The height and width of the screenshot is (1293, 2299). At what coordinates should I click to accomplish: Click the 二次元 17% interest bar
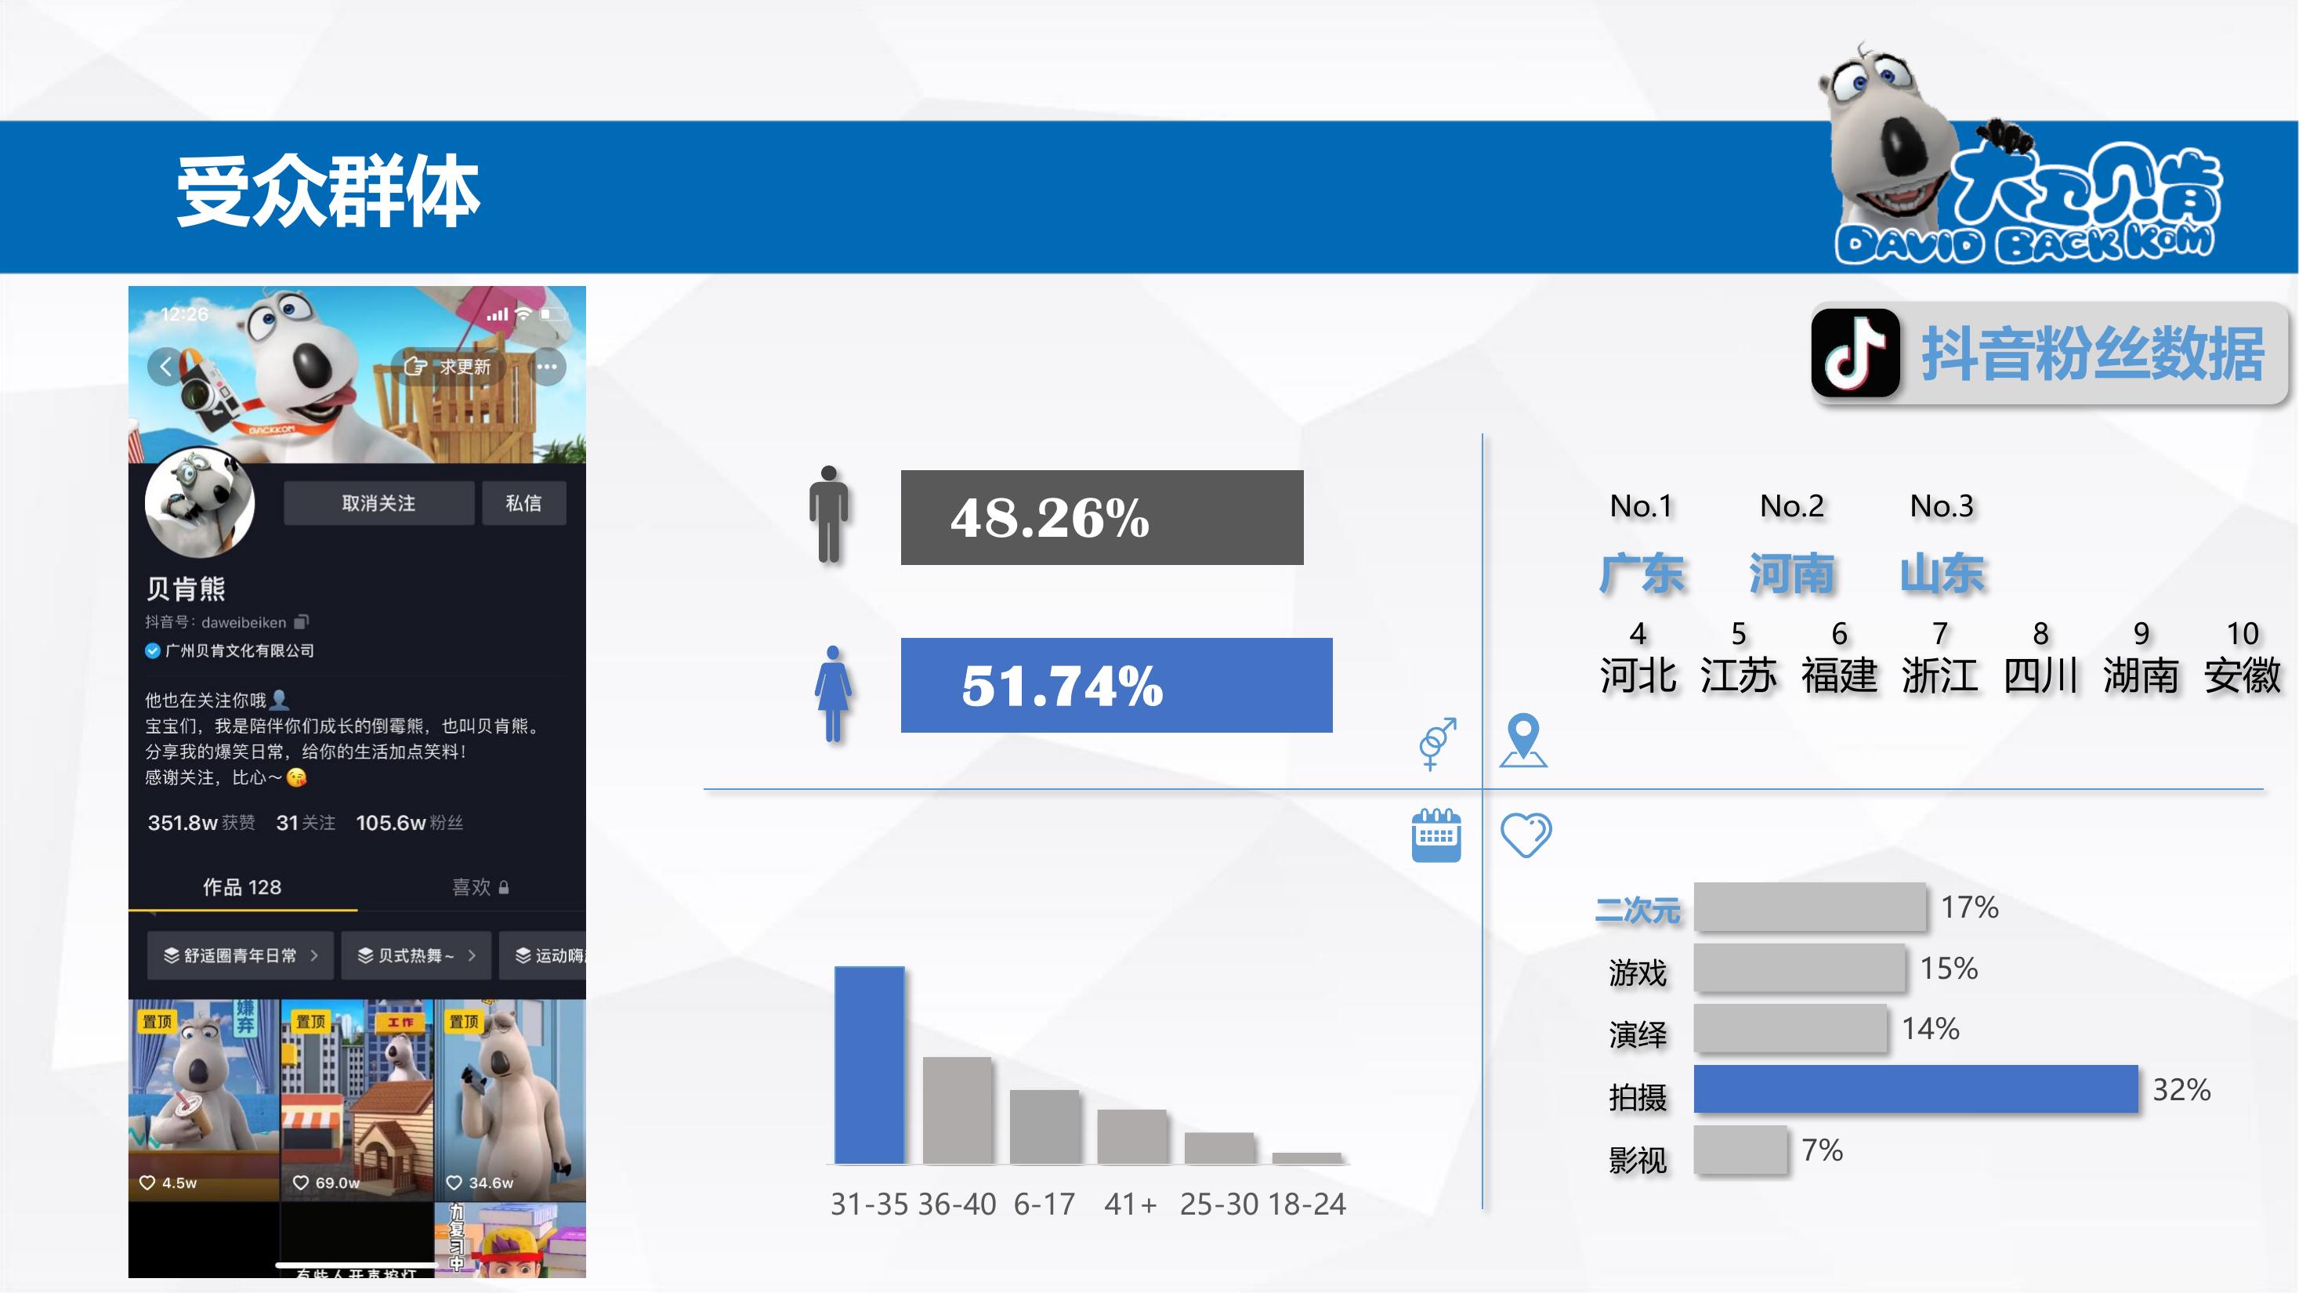[1810, 907]
